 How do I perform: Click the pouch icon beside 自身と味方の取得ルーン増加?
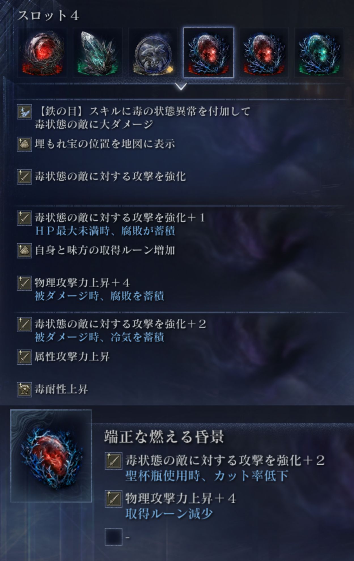(24, 250)
